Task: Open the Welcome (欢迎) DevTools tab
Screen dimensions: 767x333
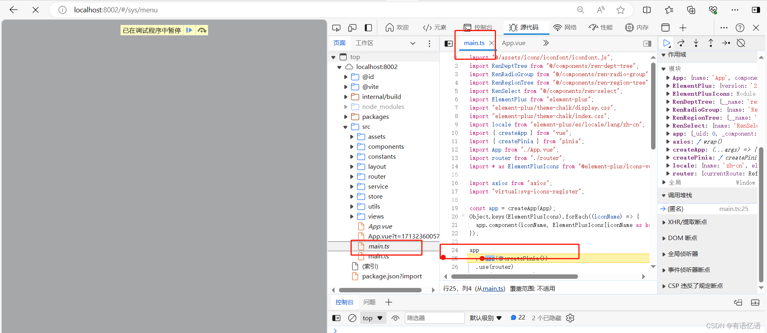Action: click(397, 28)
